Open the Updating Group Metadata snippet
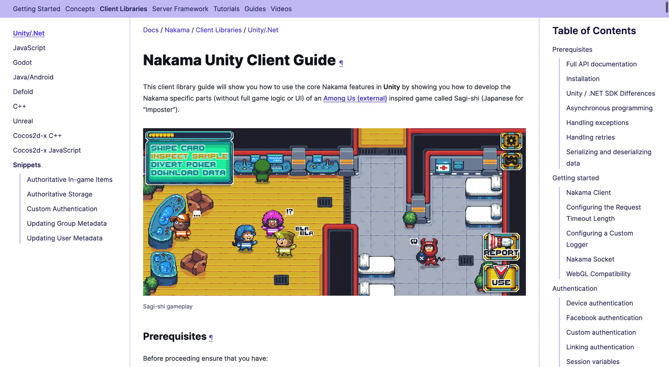The width and height of the screenshot is (669, 367). point(67,223)
